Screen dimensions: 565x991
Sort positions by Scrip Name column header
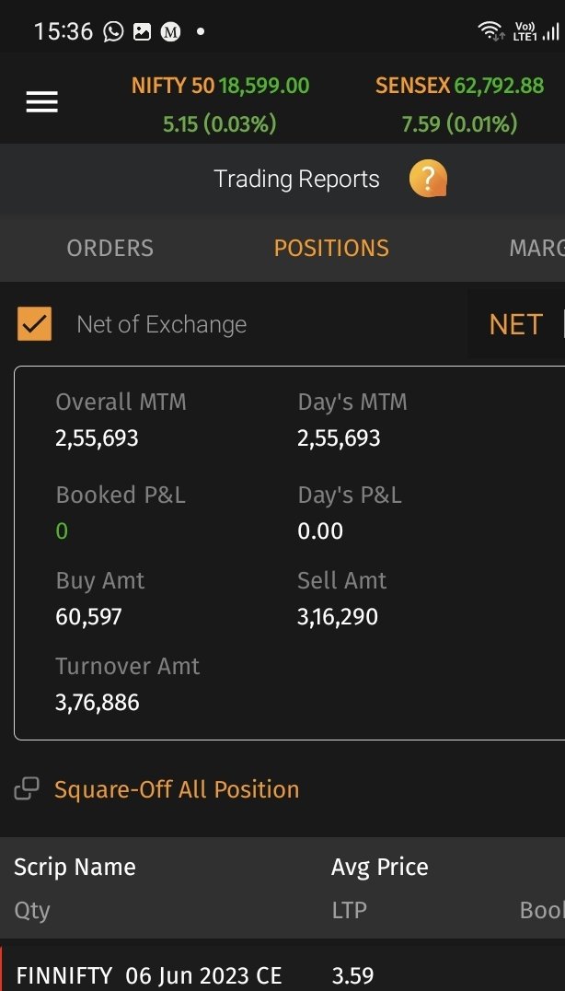(75, 867)
